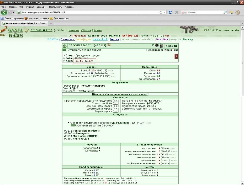Open the Самые популярные bookmark folder
The width and height of the screenshot is (244, 185).
click(x=12, y=18)
